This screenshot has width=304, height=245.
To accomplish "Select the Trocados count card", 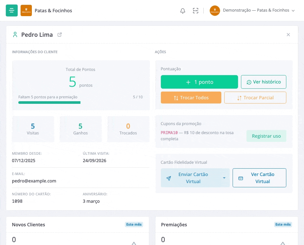I will click(x=128, y=129).
